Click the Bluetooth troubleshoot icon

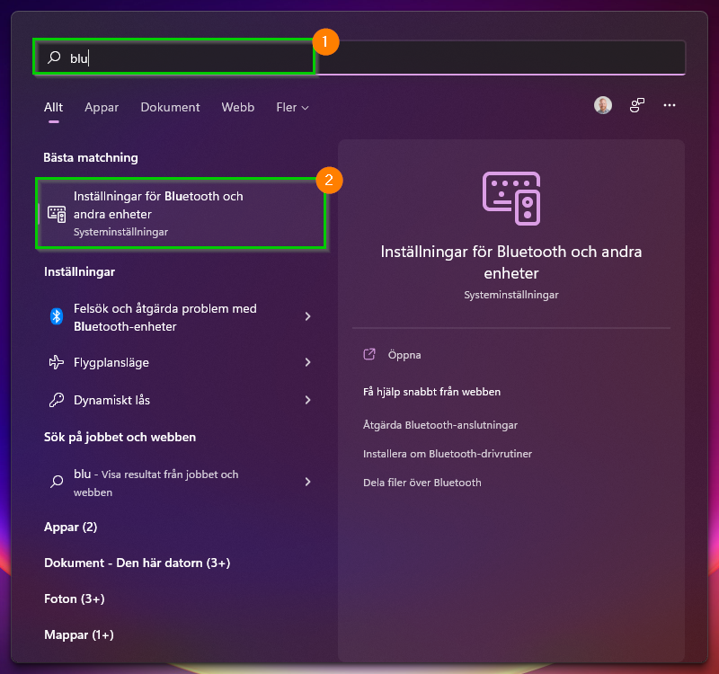coord(57,316)
